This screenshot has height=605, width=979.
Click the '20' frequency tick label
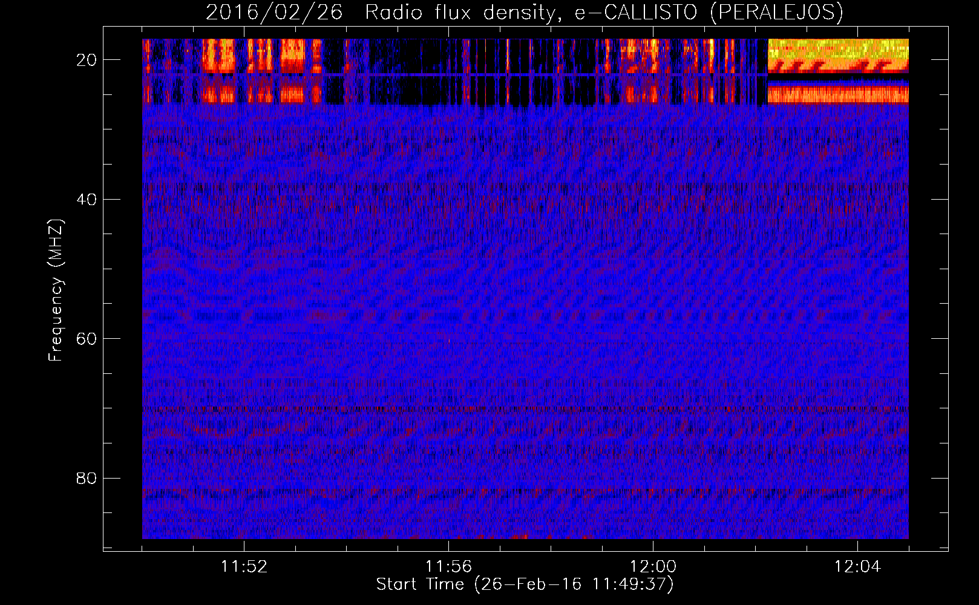pos(87,60)
